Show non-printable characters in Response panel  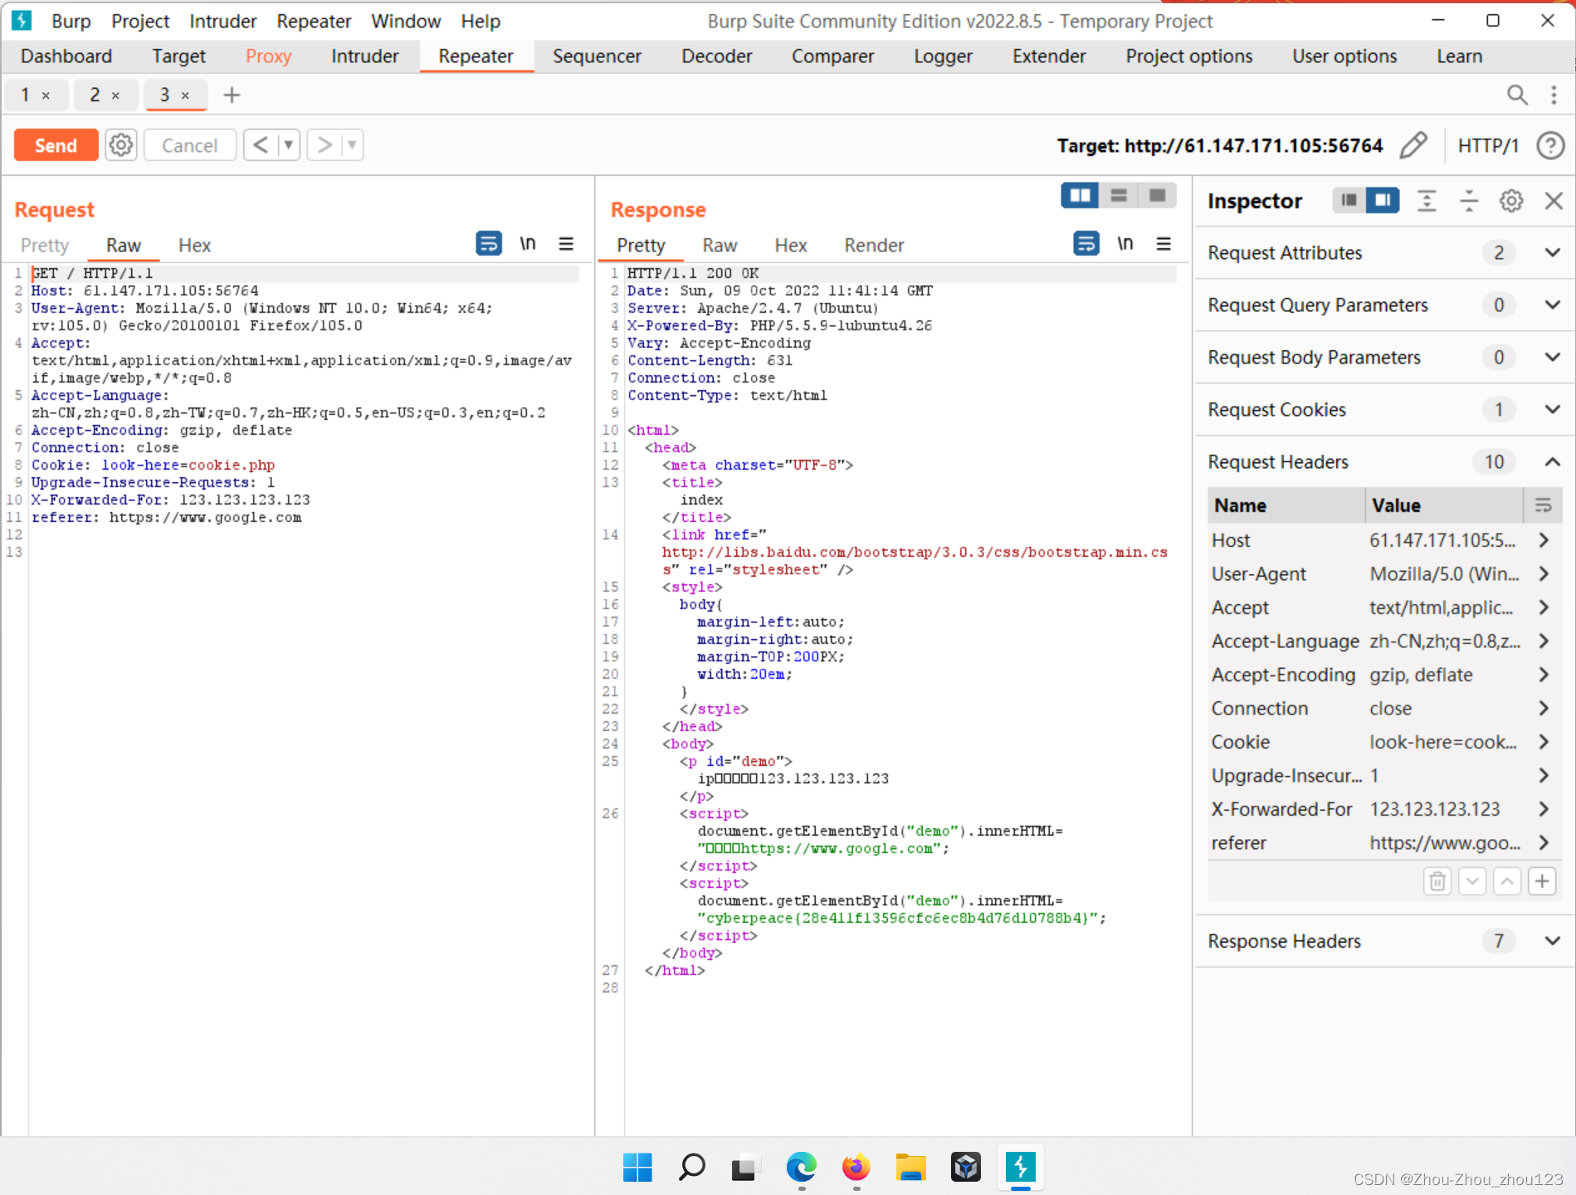1125,243
